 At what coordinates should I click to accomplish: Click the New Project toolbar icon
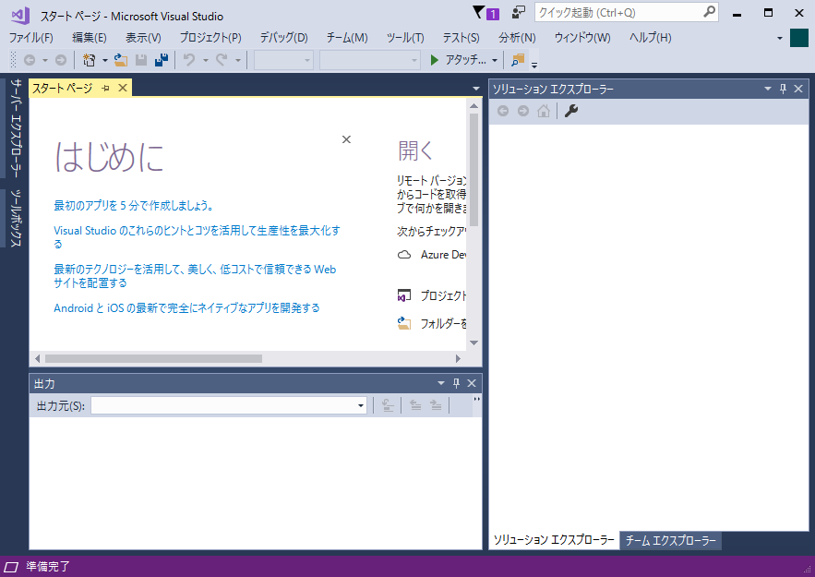point(90,60)
